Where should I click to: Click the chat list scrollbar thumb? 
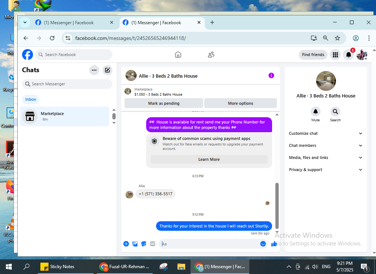[x=114, y=116]
